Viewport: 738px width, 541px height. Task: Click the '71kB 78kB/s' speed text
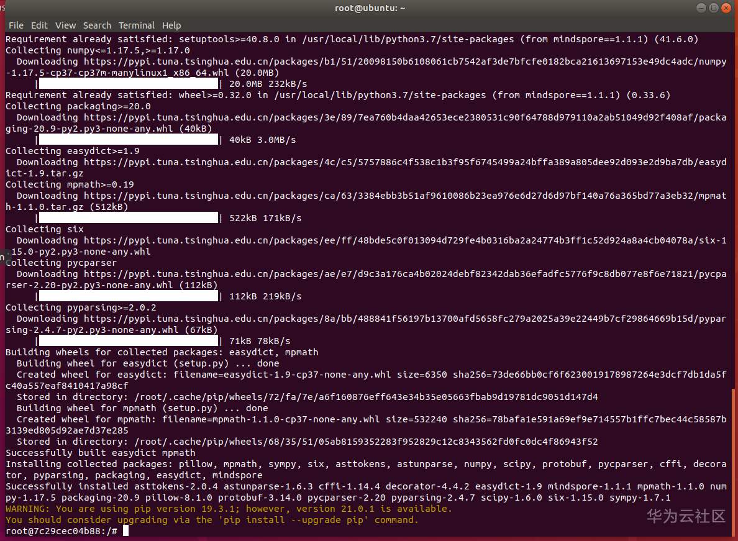[x=260, y=341]
